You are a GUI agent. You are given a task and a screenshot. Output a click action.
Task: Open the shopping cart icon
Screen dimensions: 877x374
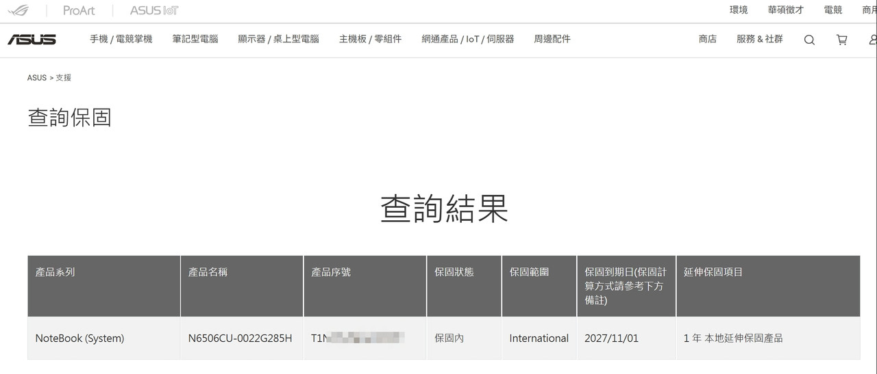tap(842, 40)
